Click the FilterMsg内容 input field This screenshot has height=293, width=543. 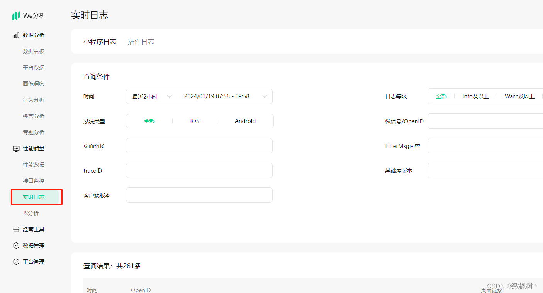click(485, 146)
